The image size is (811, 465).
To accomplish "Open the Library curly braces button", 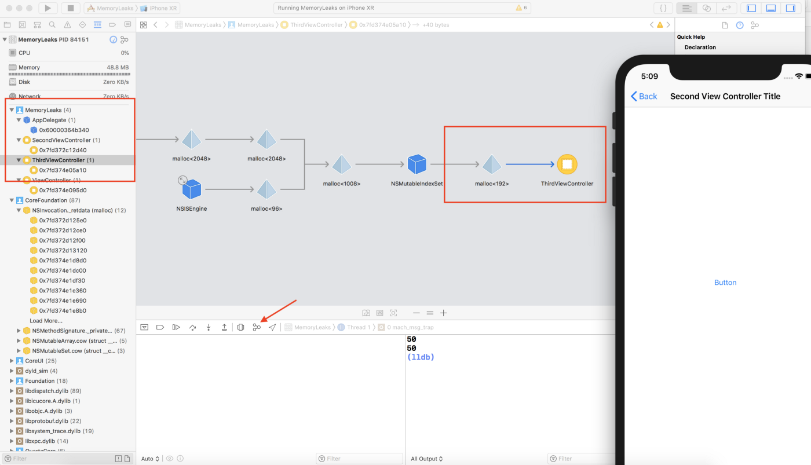I will 663,8.
